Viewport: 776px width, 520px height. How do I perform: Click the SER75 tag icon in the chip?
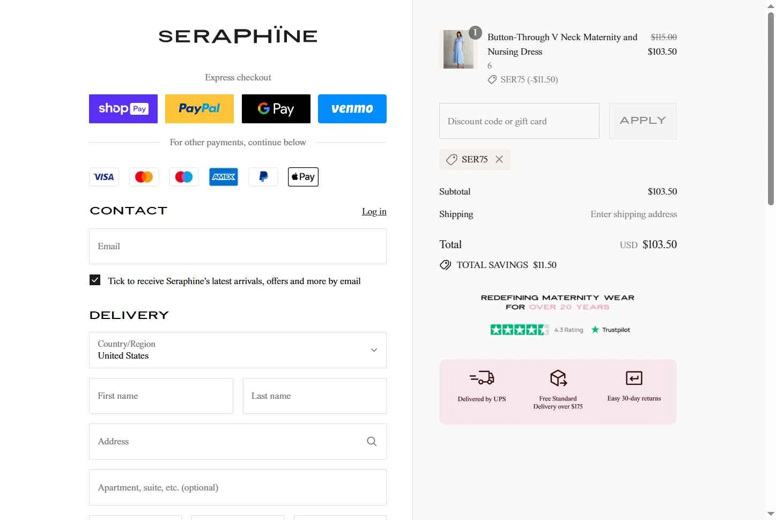pos(452,160)
